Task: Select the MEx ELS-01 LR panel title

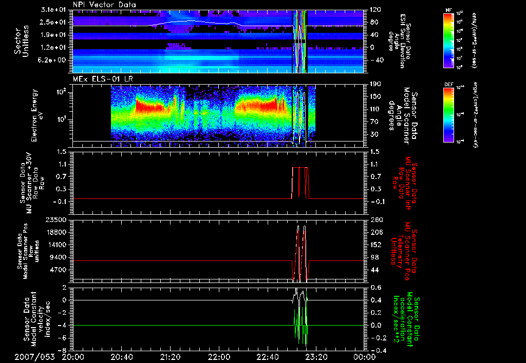Action: click(x=103, y=79)
